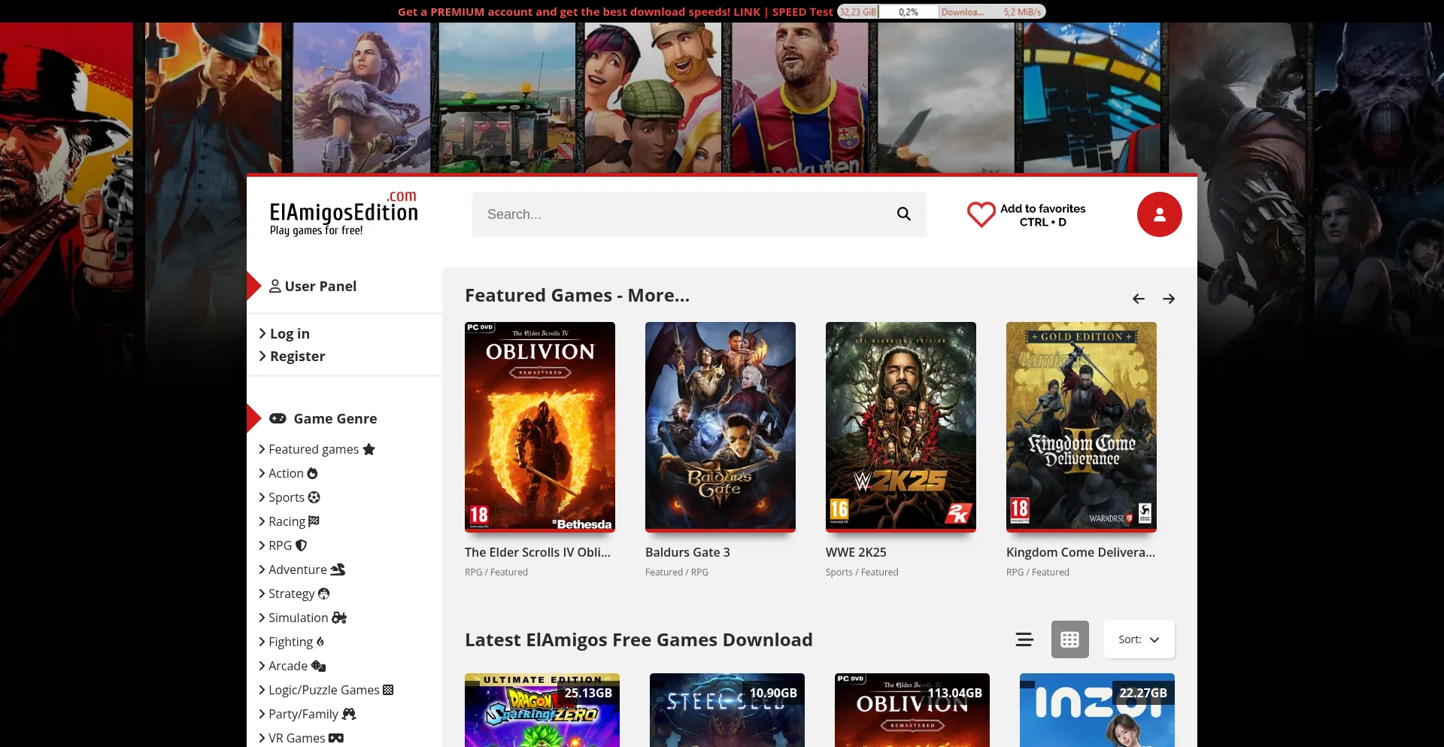Click the soccer ball icon beside Sports
The width and height of the screenshot is (1444, 747).
[314, 497]
